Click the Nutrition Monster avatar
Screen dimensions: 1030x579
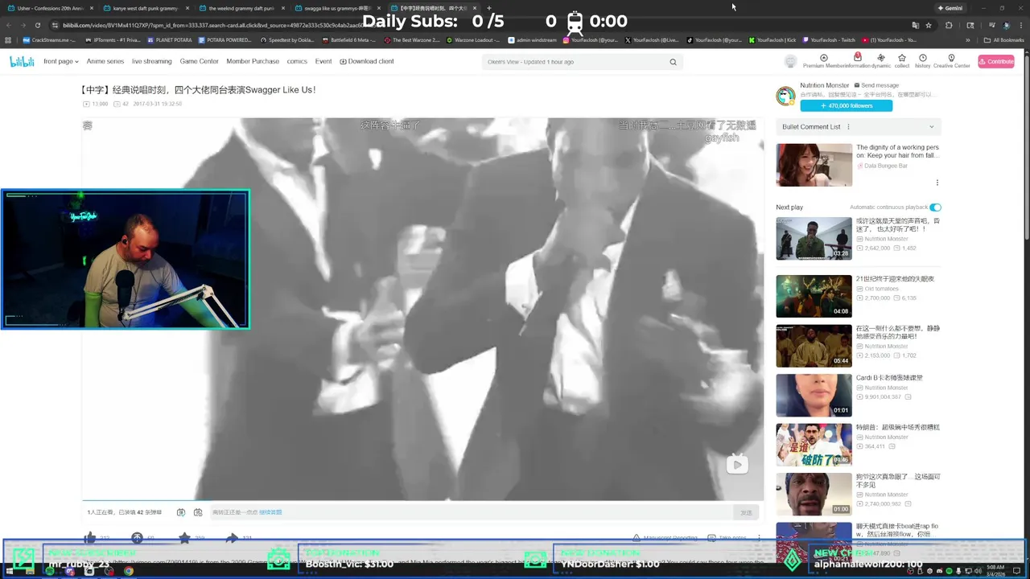(x=785, y=96)
